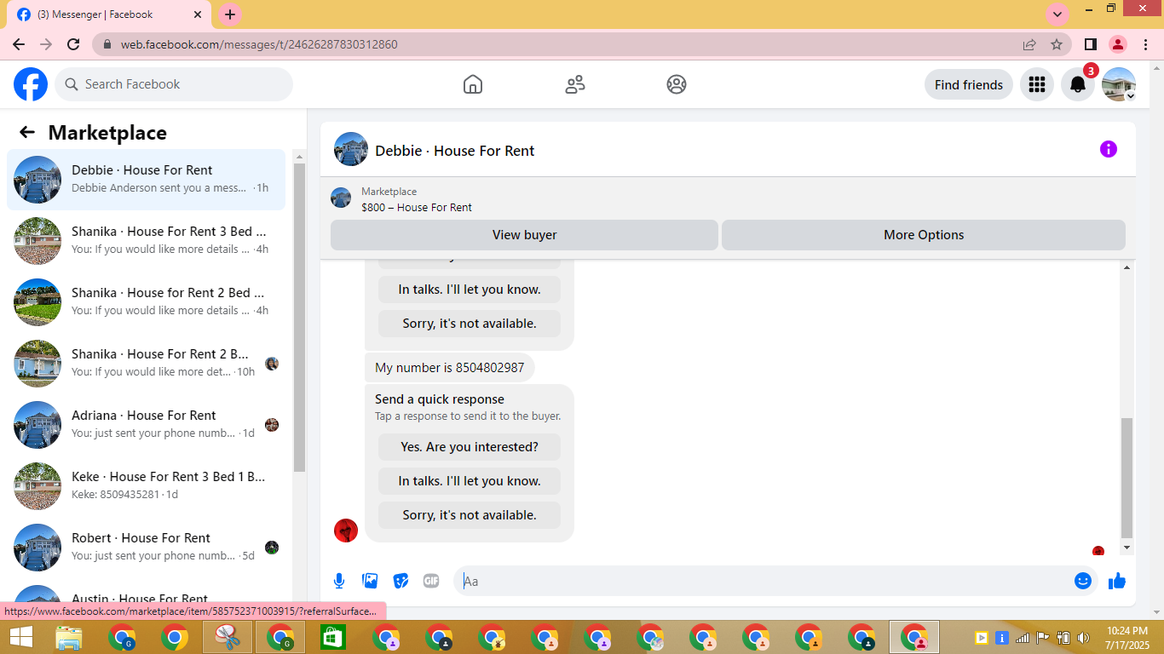This screenshot has height=654, width=1164.
Task: Click the conversation list scrollbar thumb
Action: point(299,317)
